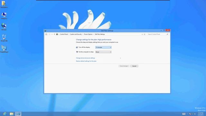Click the Save changes button

[124, 66]
